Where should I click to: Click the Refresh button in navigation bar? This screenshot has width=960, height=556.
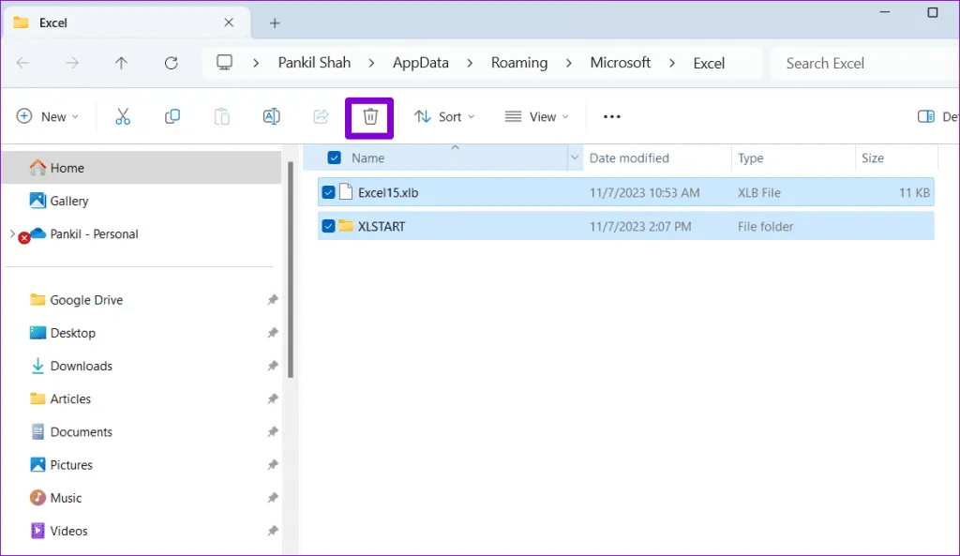(171, 64)
